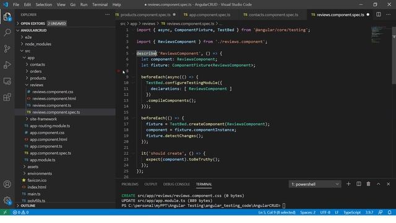Open the Help menu

tap(116, 4)
